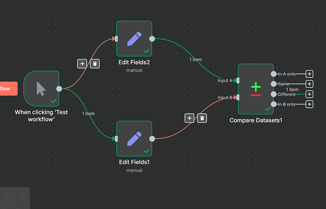Click the orange Test workflow button
The height and width of the screenshot is (209, 326).
9,89
